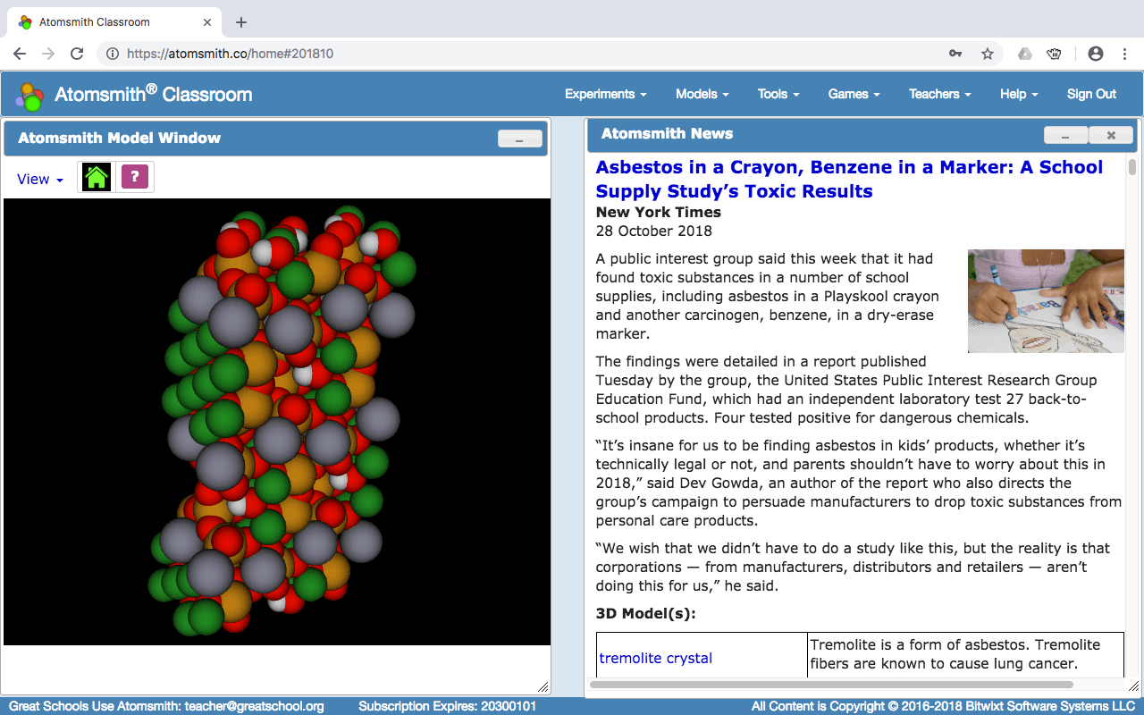Click Sign Out

(x=1091, y=94)
